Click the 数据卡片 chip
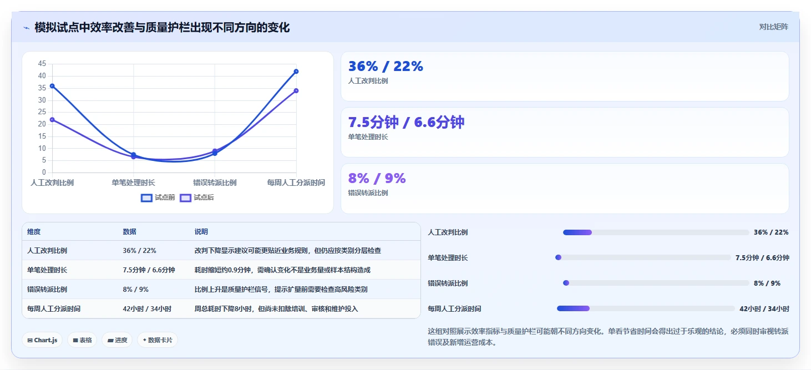Viewport: 811px width, 370px height. [x=158, y=340]
